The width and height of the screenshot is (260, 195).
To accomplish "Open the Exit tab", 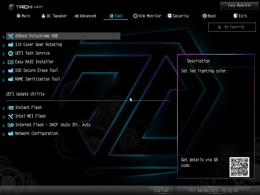I will [240, 16].
